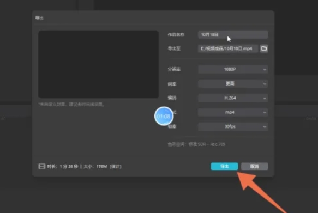Click the 导出 dialog title
The height and width of the screenshot is (213, 318).
tap(39, 18)
